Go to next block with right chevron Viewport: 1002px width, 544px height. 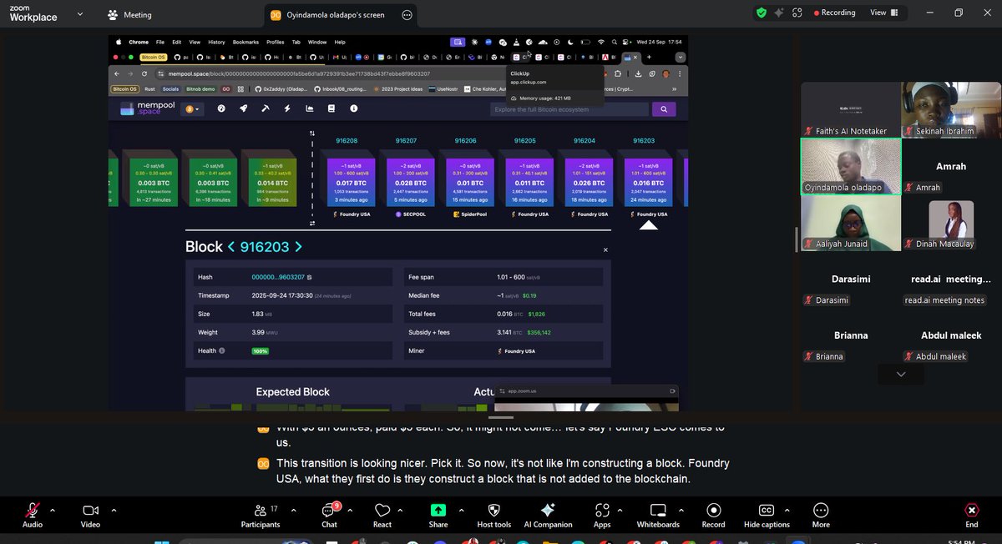coord(298,247)
